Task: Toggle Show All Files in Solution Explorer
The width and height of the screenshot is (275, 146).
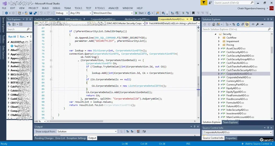Action: click(247, 24)
